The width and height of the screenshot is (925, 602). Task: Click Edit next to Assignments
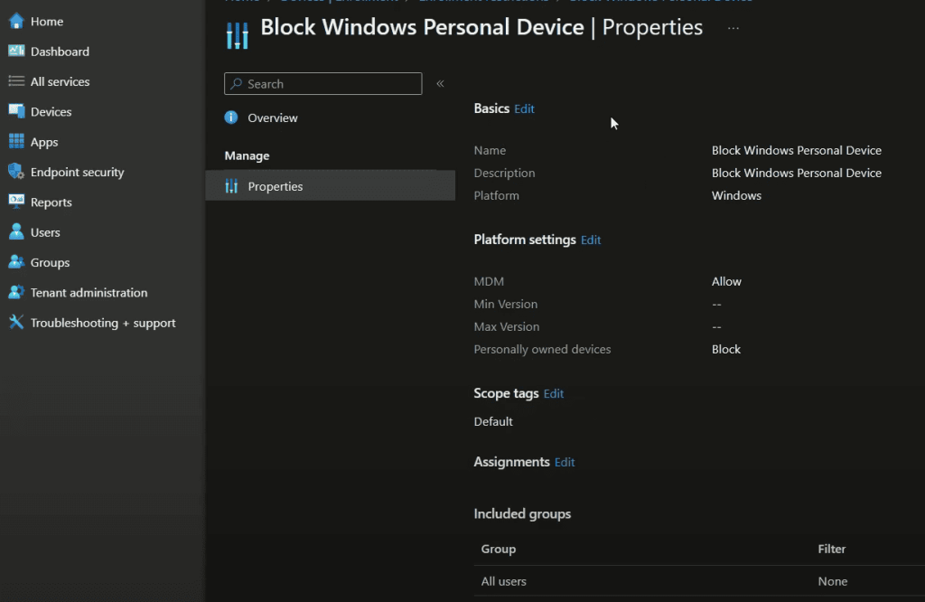click(565, 463)
